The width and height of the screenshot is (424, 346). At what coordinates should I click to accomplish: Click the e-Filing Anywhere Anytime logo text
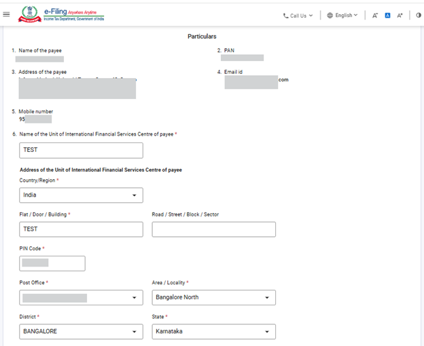(x=74, y=14)
